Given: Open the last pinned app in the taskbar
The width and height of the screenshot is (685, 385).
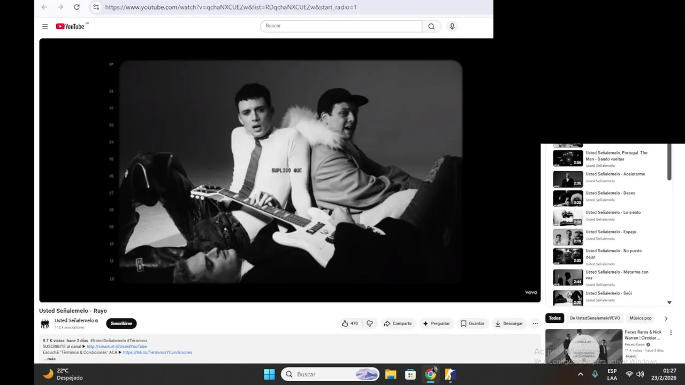Looking at the screenshot, I should point(450,374).
